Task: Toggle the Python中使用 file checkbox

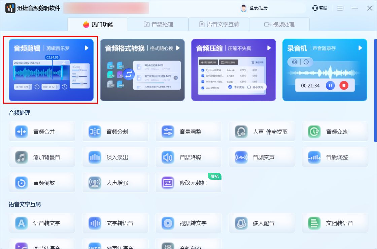Action: [203, 70]
